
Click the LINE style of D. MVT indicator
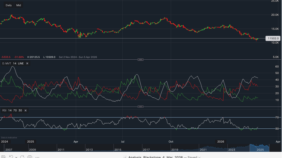(x=21, y=63)
